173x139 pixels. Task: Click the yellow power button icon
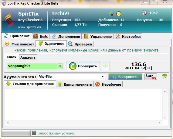pos(119,14)
